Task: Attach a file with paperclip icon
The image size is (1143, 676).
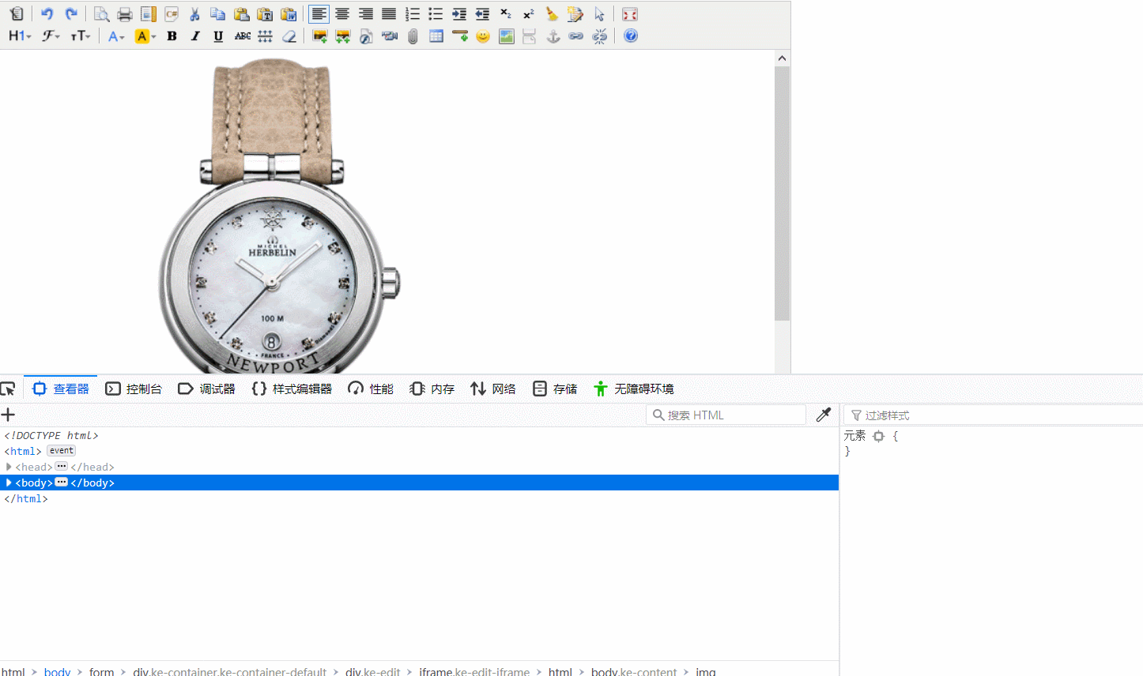Action: coord(413,36)
